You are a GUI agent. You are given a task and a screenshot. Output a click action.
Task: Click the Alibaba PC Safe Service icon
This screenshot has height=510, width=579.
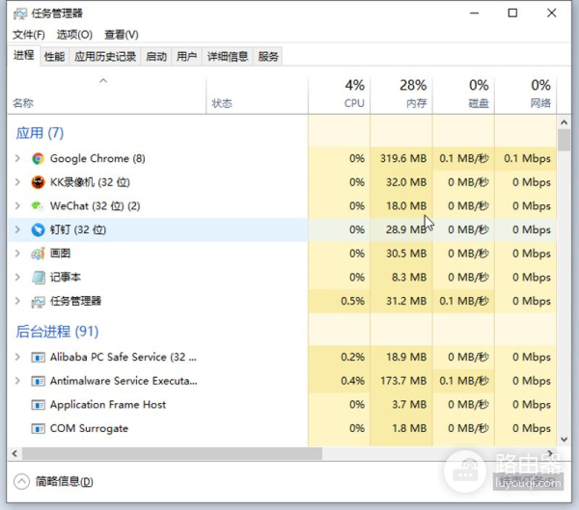(38, 358)
